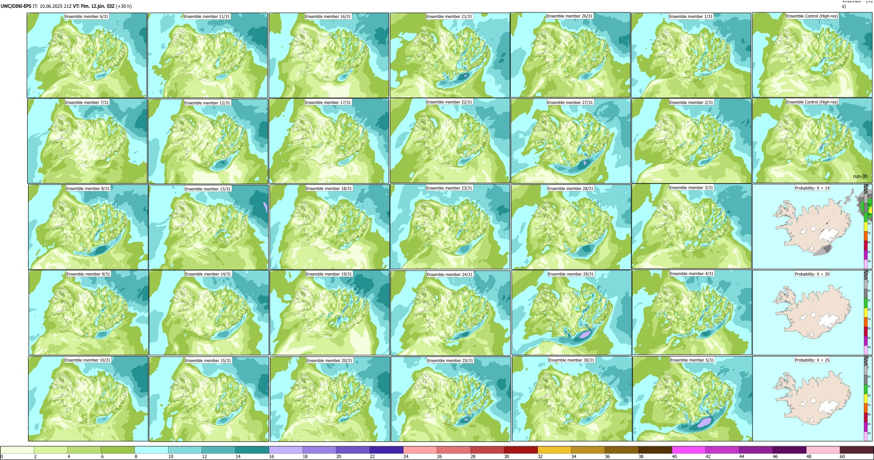Click the 0–2 m/s pale yellow legend swatch
Image resolution: width=874 pixels, height=460 pixels.
click(17, 450)
